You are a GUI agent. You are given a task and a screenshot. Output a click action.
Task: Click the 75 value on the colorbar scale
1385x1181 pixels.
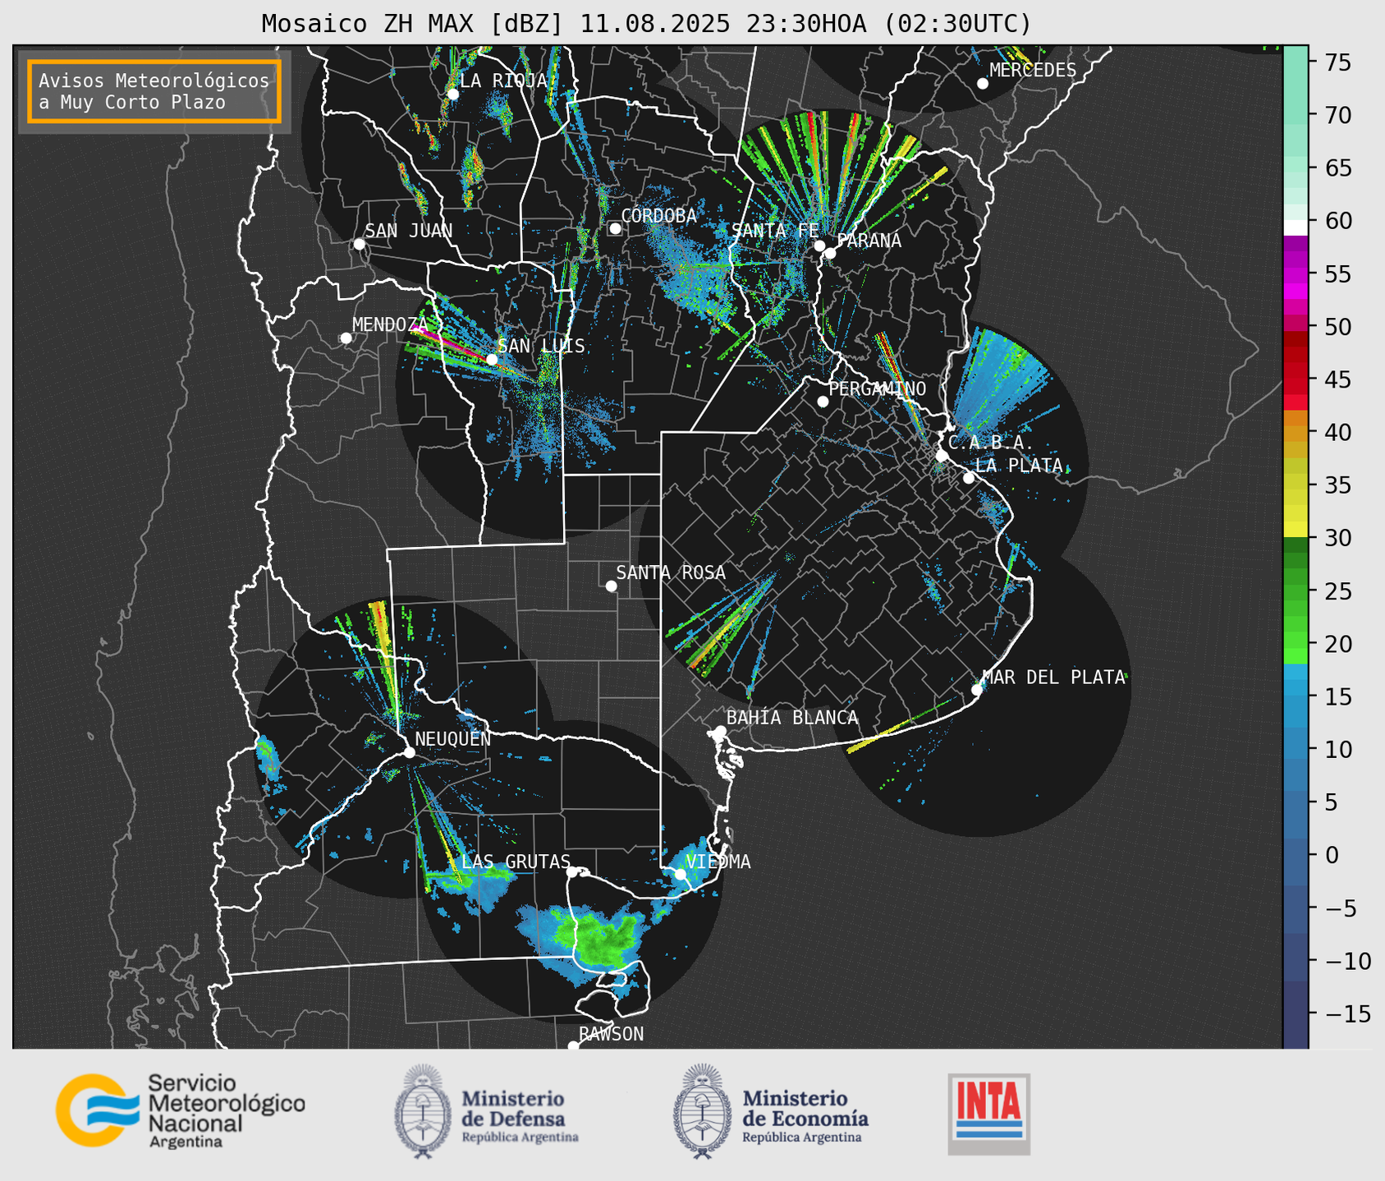[x=1337, y=62]
